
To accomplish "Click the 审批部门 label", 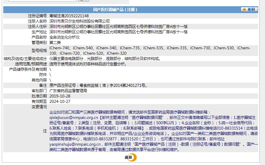I will (39, 91).
